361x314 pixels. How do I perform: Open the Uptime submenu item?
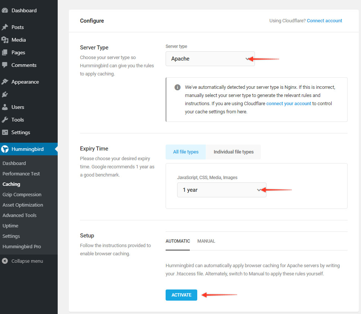coord(10,226)
